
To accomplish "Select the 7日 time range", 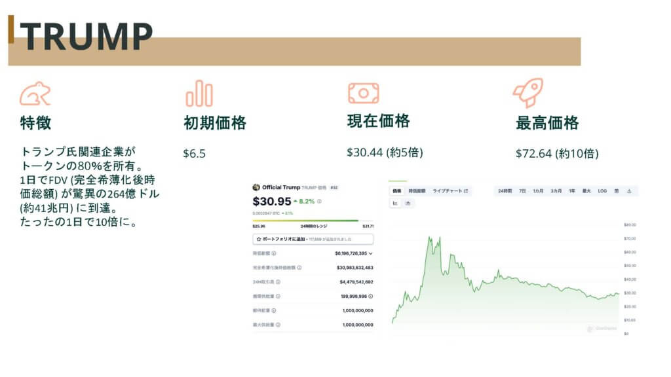I will coord(522,191).
